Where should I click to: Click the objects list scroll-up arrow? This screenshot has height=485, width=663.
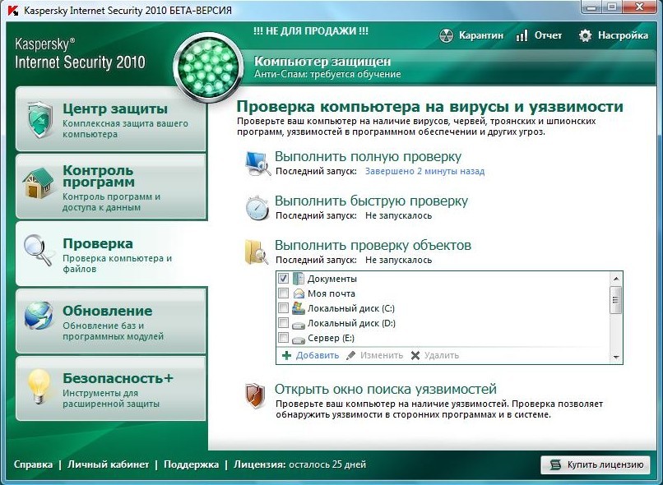tap(616, 279)
